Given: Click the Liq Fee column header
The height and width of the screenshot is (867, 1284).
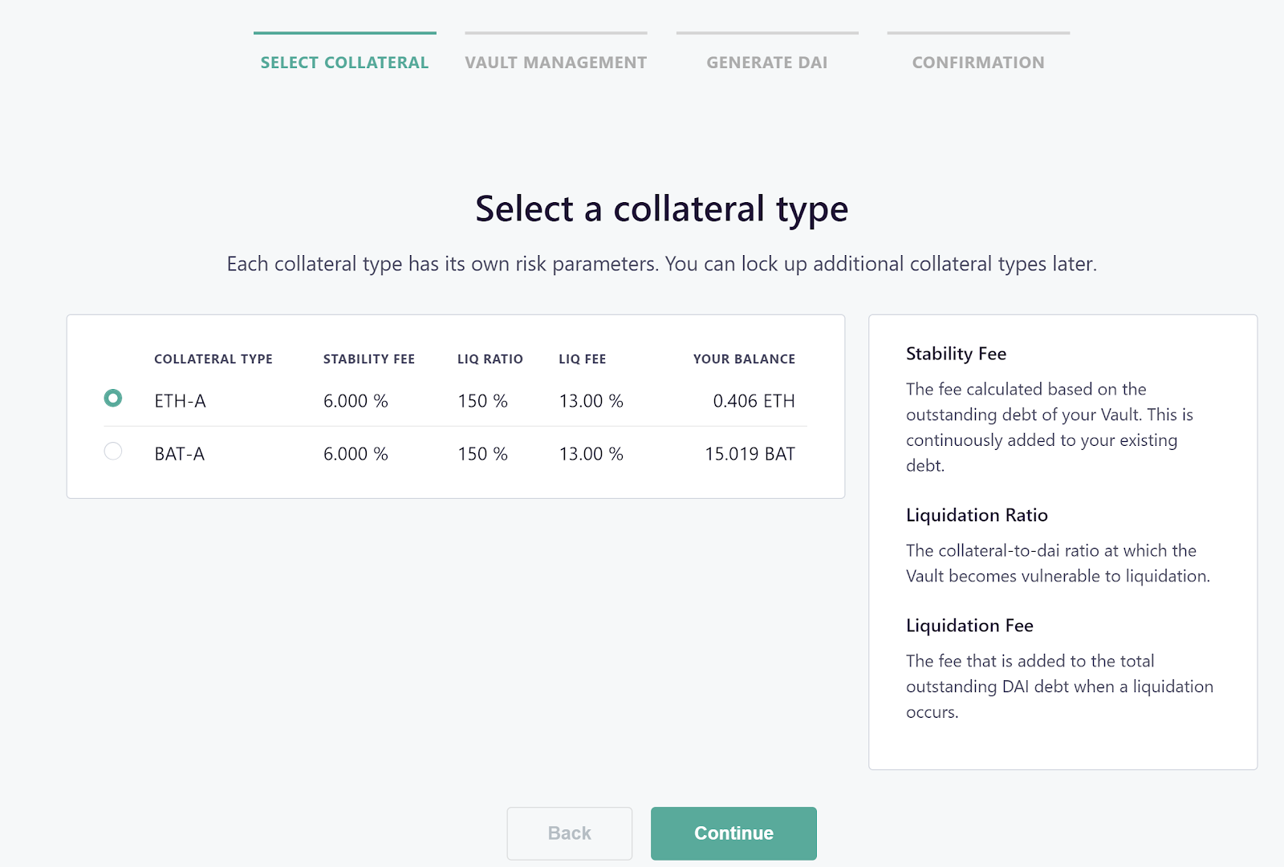Looking at the screenshot, I should coord(583,359).
